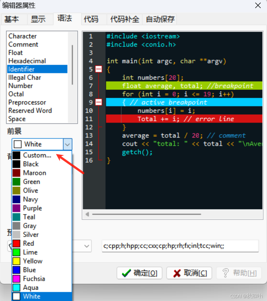Click the preview scrollbar left arrow
The image size is (267, 301).
pyautogui.click(x=87, y=214)
